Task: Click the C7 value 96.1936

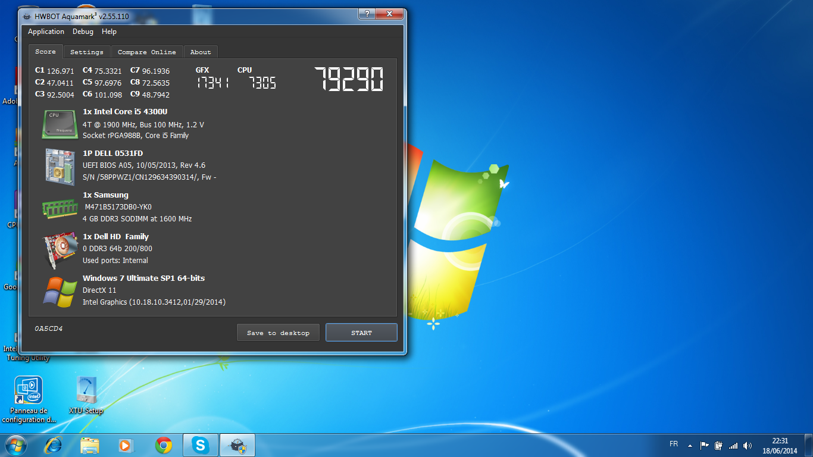Action: 156,71
